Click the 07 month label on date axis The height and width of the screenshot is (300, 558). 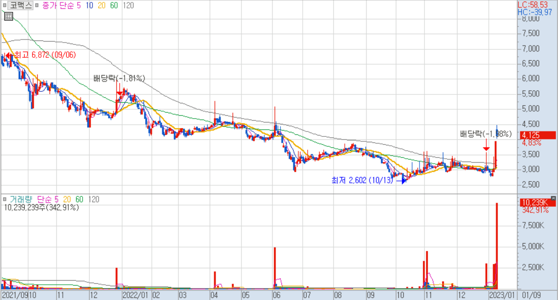pyautogui.click(x=307, y=295)
